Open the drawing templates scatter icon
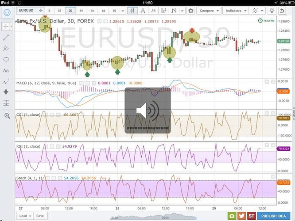Image resolution: width=295 pixels, height=221 pixels. 255,11
